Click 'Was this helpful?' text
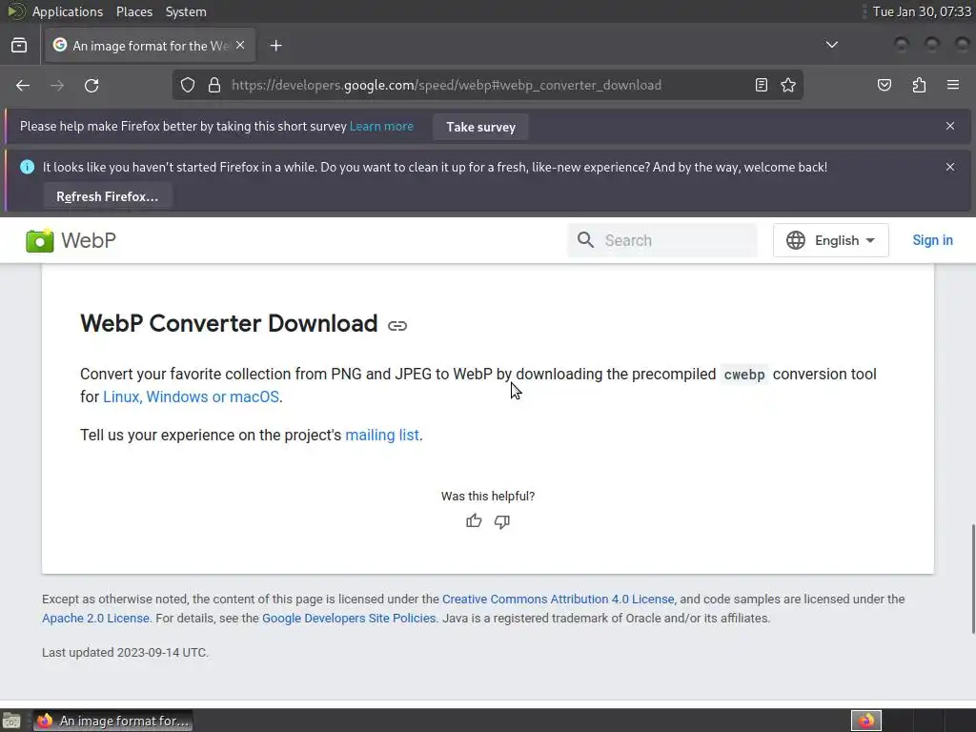This screenshot has height=732, width=976. coord(488,496)
